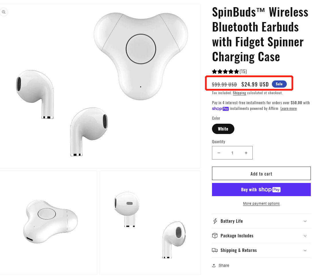Click the Package Includes box icon
Viewport: 318px width, 276px height.
[x=215, y=236]
